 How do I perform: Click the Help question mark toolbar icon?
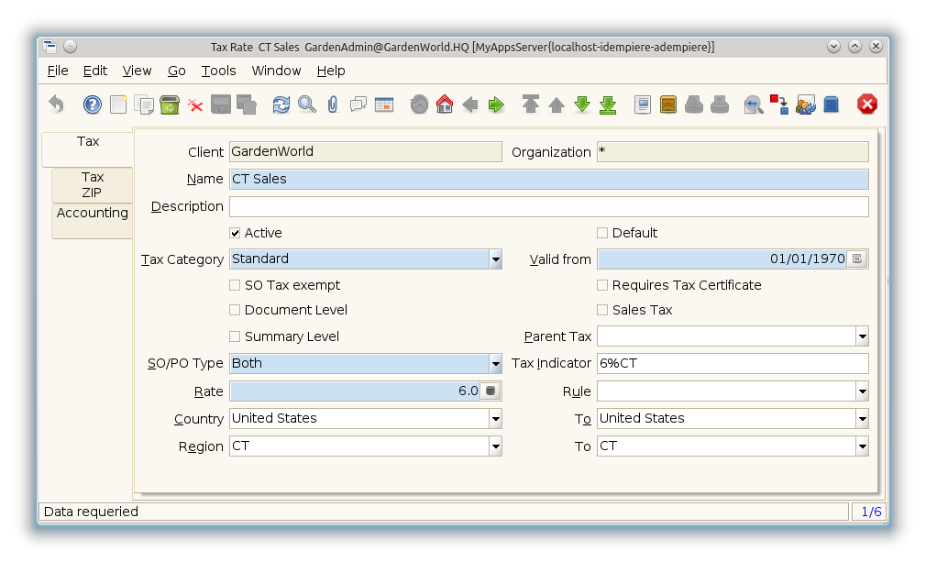pyautogui.click(x=92, y=105)
